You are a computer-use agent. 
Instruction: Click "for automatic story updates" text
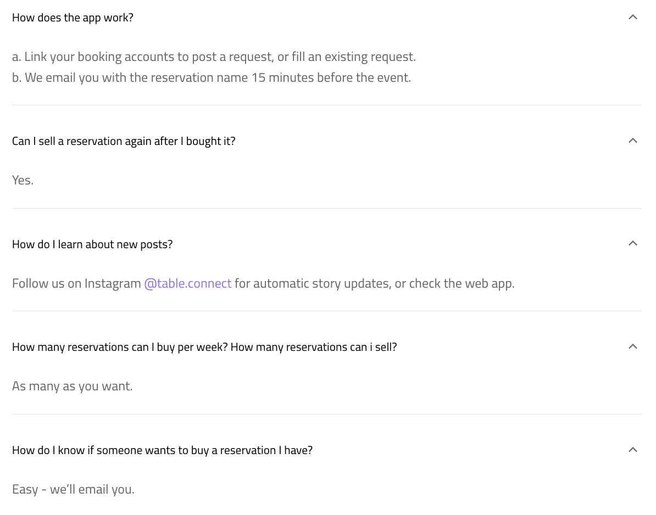point(313,283)
